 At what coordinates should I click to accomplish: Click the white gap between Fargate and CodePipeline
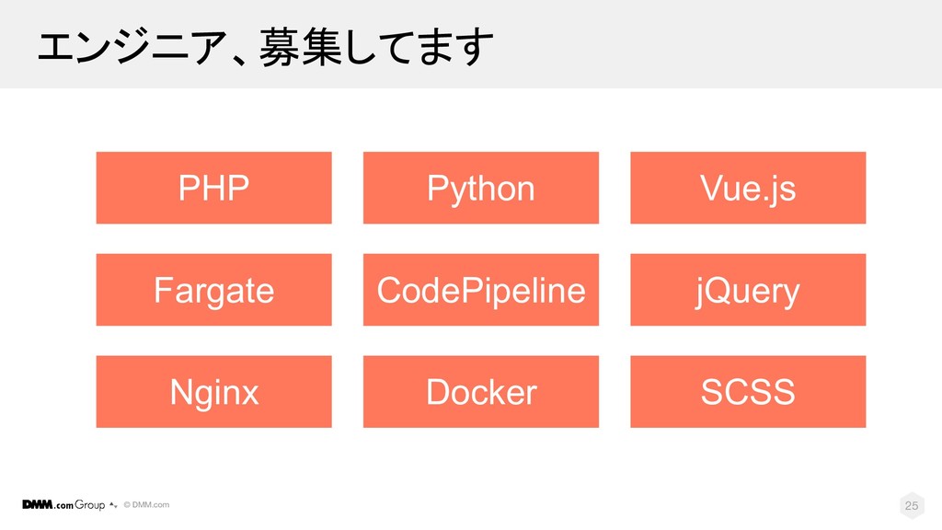[x=348, y=290]
